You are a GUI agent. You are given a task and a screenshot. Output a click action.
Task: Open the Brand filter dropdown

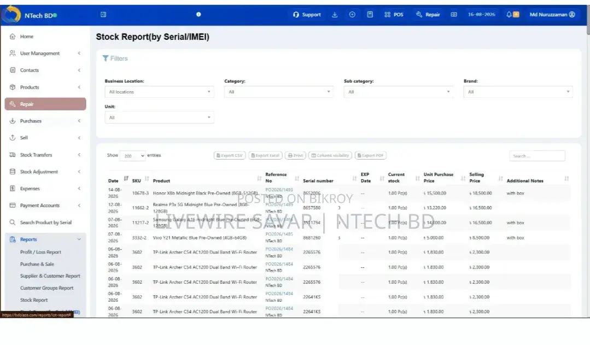518,92
